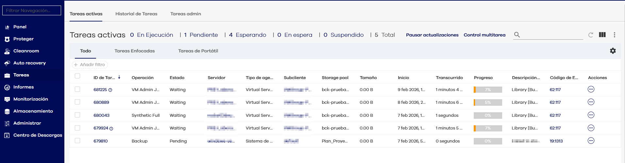
Task: Switch to Tareas activas tab
Action: click(86, 14)
